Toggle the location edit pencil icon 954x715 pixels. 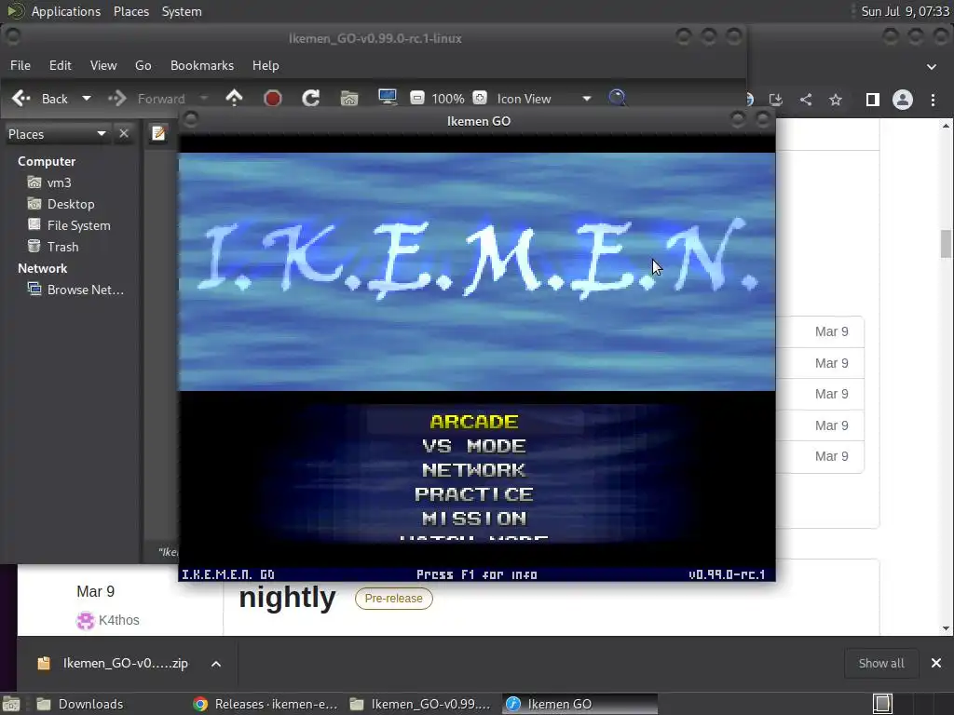click(158, 133)
